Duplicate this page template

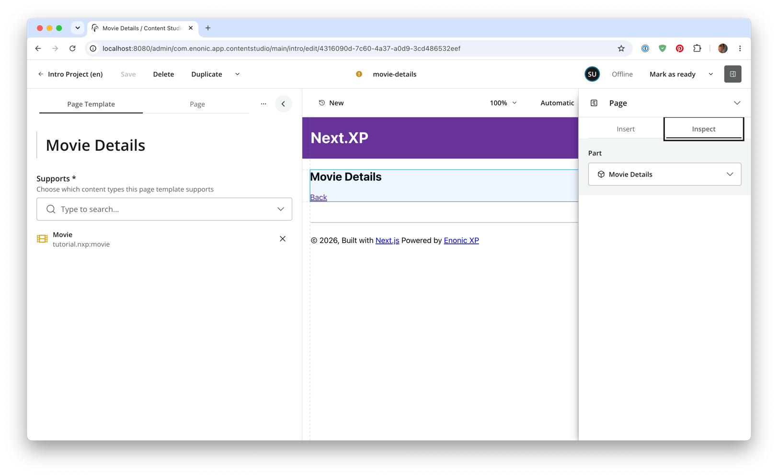pos(206,74)
